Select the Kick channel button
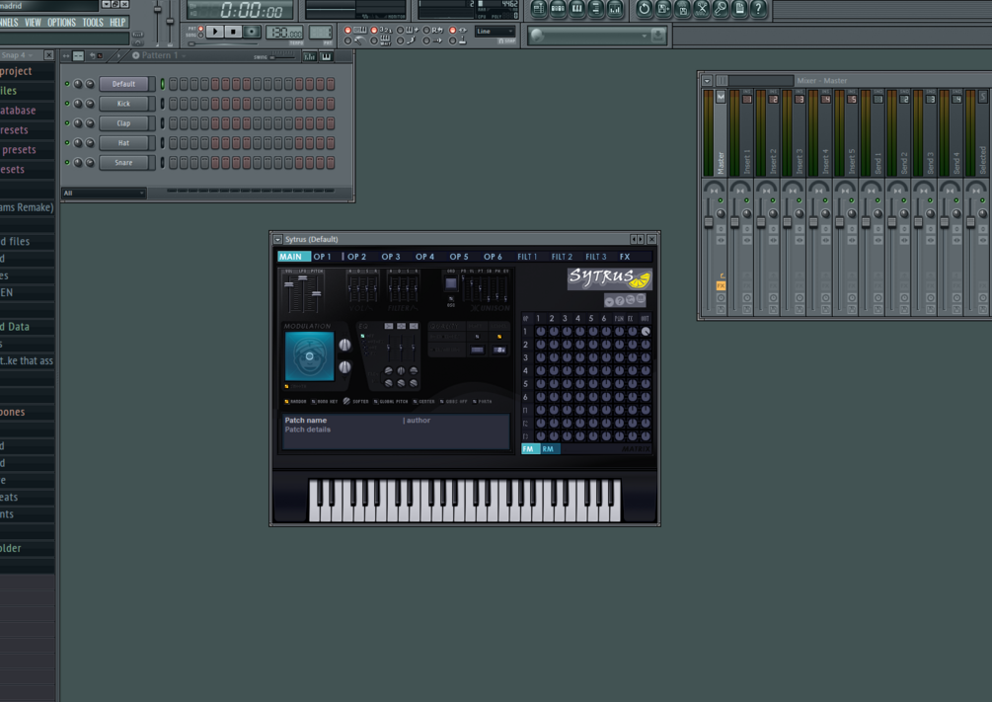Screen dimensions: 992x702 [x=124, y=104]
